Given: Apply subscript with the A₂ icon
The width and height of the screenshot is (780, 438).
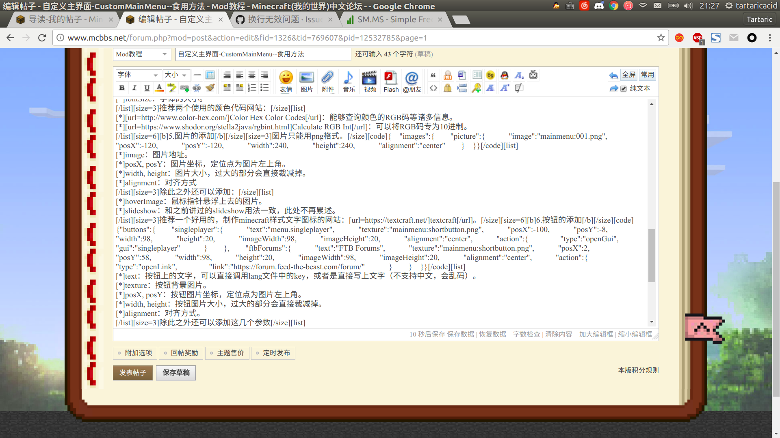Looking at the screenshot, I should point(519,75).
